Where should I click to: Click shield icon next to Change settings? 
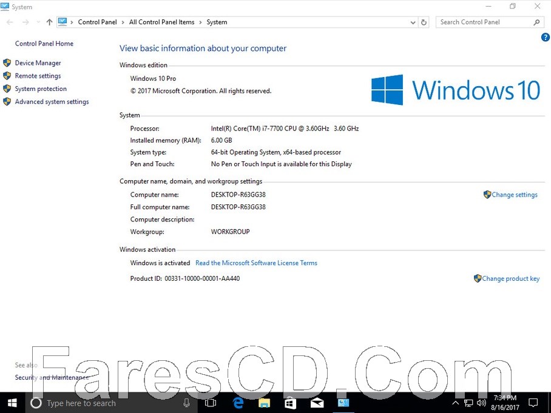tap(487, 195)
